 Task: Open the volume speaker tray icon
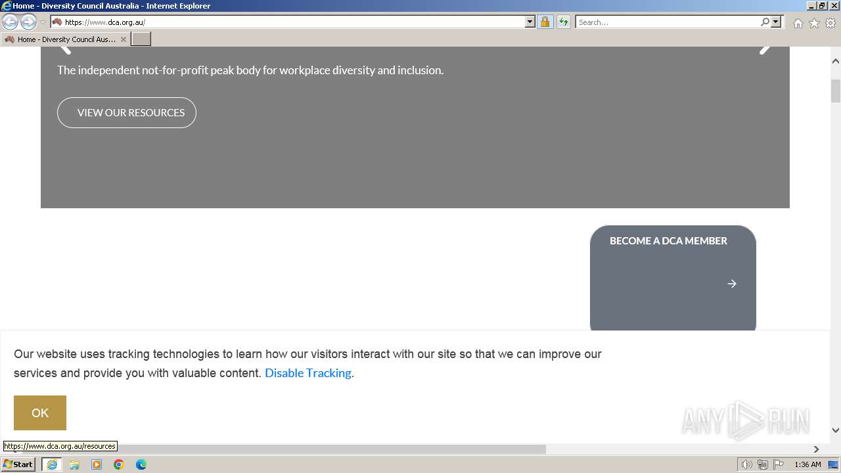(x=746, y=464)
